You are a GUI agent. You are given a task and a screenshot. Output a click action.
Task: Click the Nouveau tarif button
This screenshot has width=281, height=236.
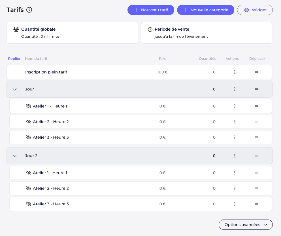point(151,10)
